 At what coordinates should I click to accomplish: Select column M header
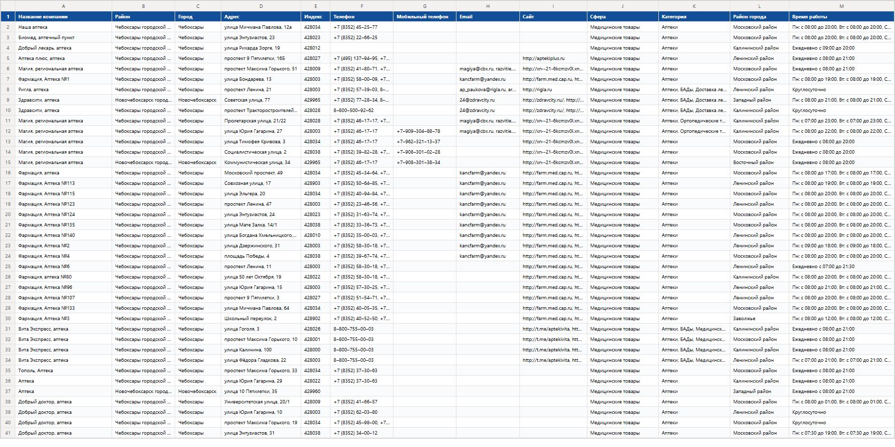(x=841, y=6)
